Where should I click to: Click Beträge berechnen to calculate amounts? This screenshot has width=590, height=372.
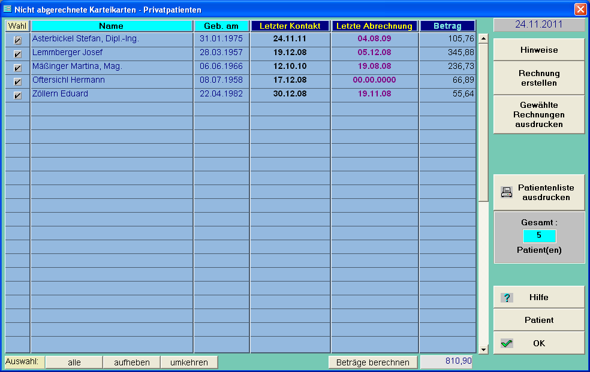tap(372, 362)
